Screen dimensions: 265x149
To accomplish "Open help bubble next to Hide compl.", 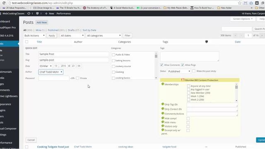I will 163,118.
